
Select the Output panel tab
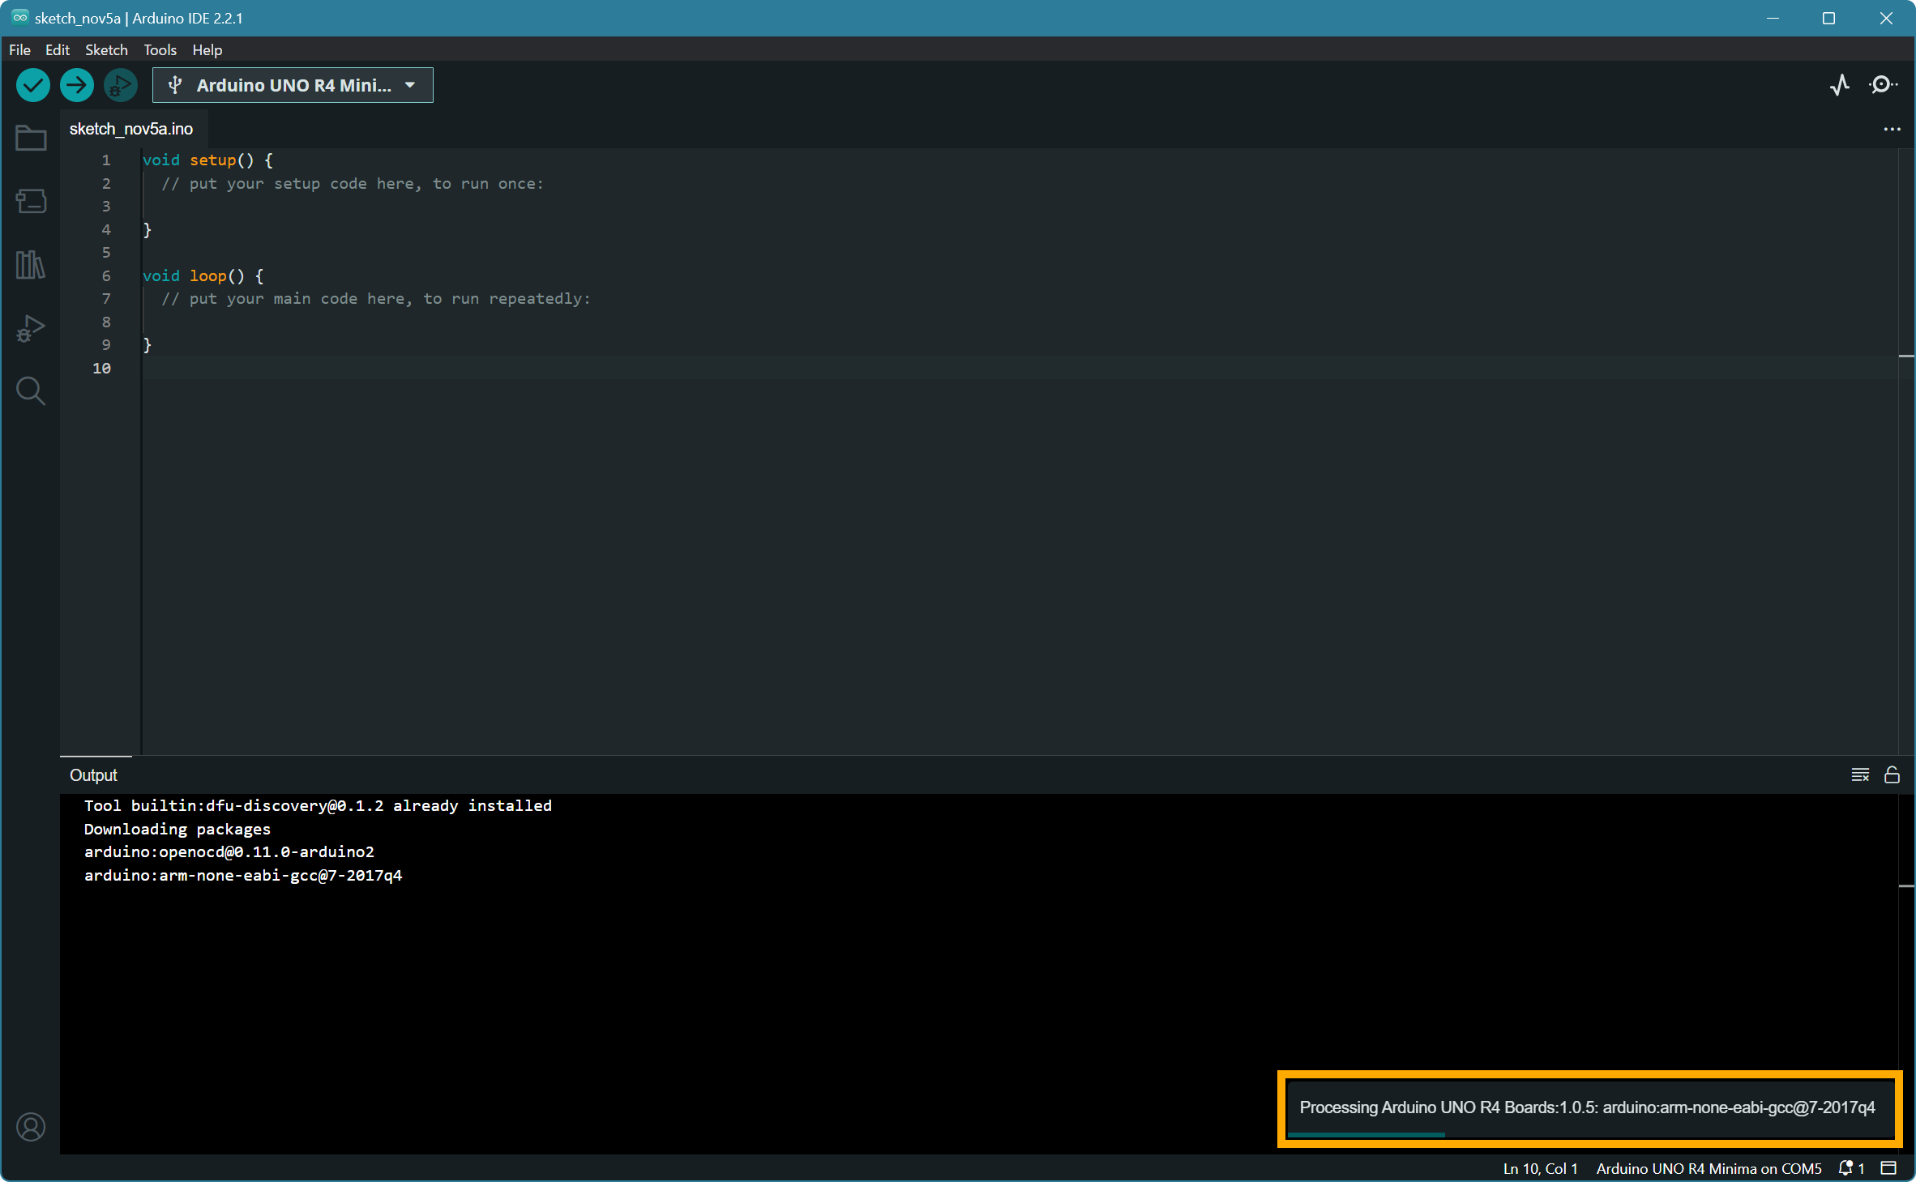pos(93,775)
